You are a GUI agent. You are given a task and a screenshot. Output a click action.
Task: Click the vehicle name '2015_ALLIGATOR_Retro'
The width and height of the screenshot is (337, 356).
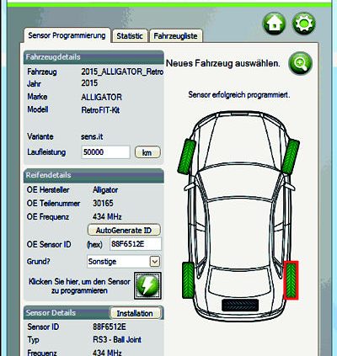122,72
